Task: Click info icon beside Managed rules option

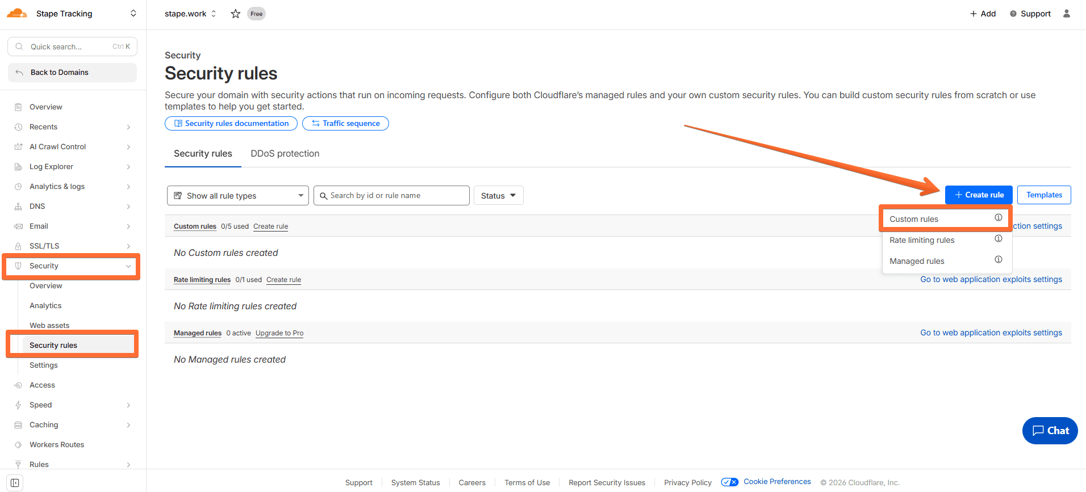Action: click(x=998, y=260)
